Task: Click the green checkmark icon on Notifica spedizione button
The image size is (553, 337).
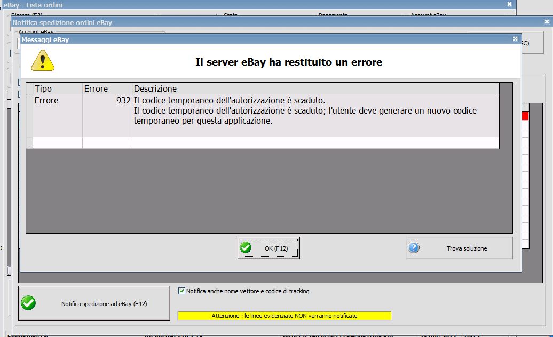Action: click(28, 303)
